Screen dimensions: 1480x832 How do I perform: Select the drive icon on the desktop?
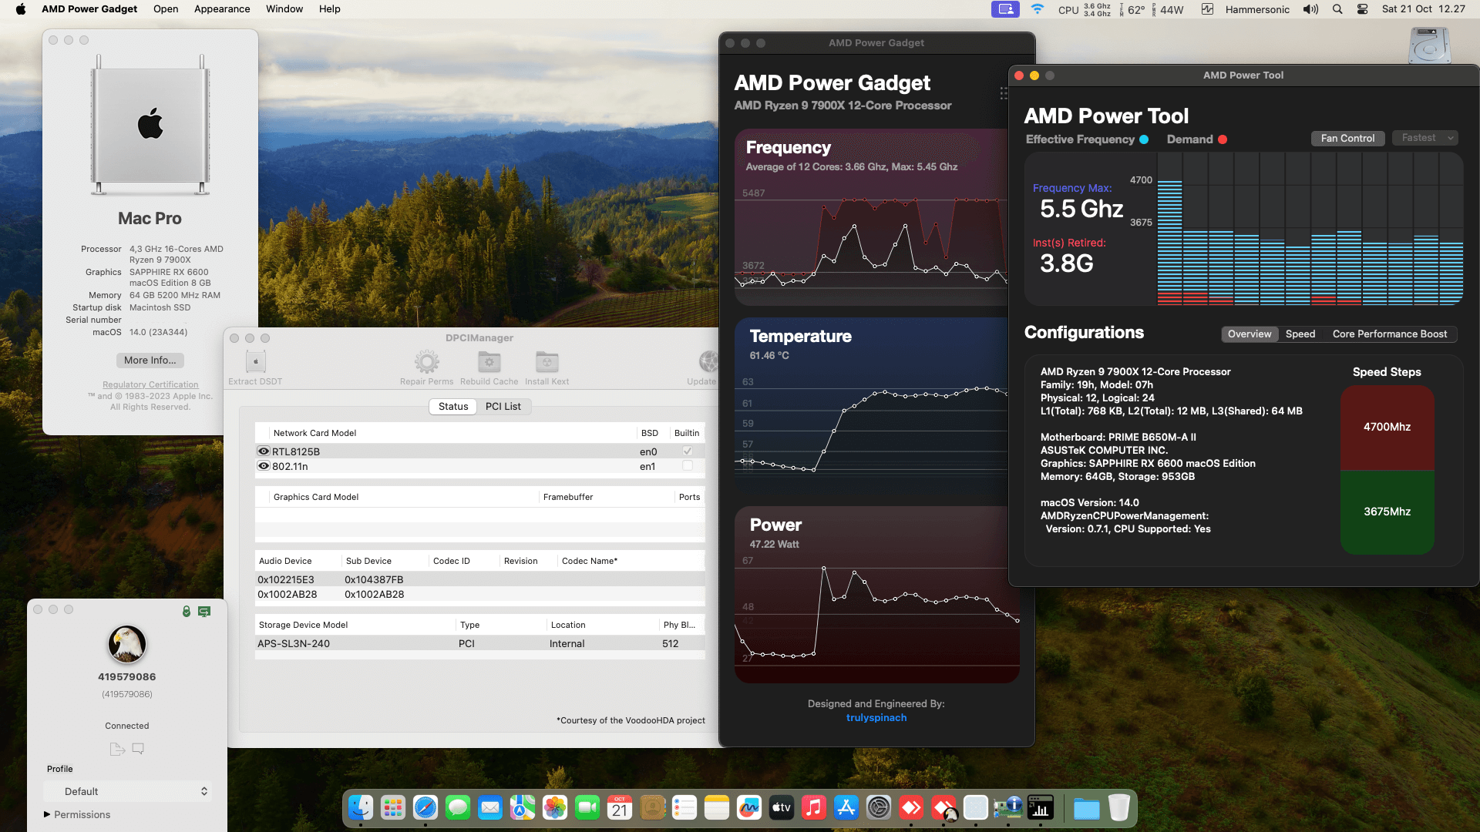(x=1430, y=45)
